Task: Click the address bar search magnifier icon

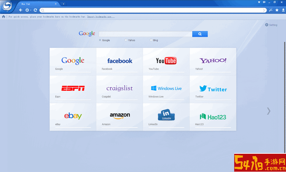Action: coord(43,10)
